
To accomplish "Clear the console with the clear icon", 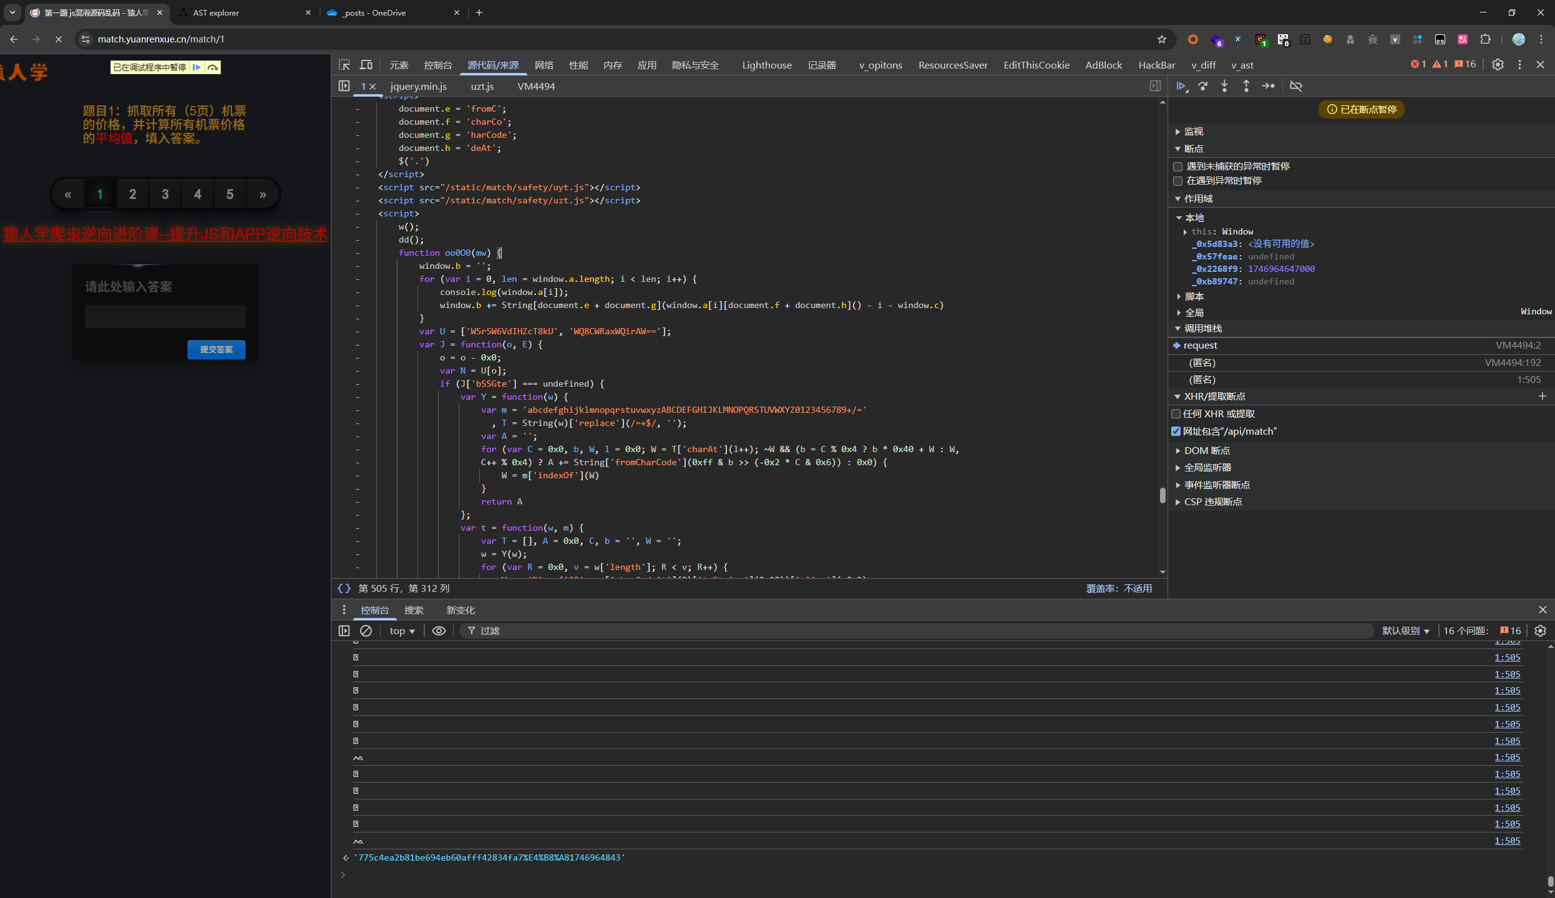I will [366, 630].
